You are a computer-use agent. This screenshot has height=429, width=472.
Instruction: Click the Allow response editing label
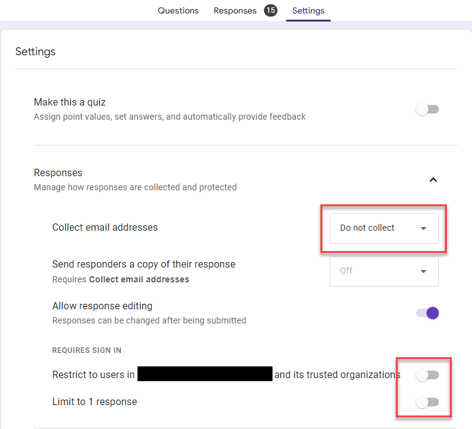[x=102, y=306]
